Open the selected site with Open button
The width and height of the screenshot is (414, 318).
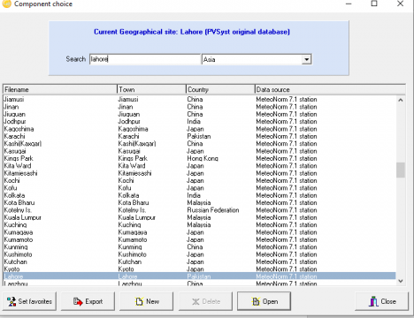pos(264,301)
